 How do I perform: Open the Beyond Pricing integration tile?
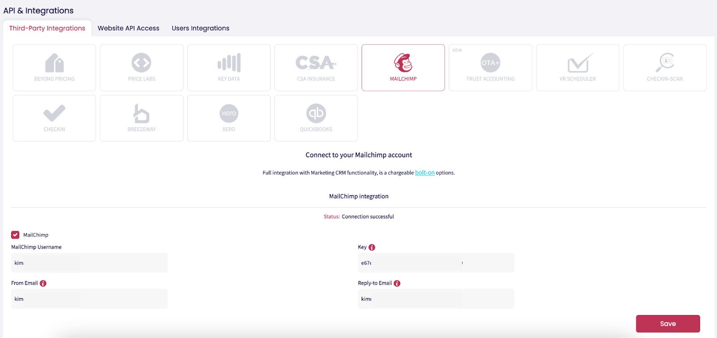[54, 68]
